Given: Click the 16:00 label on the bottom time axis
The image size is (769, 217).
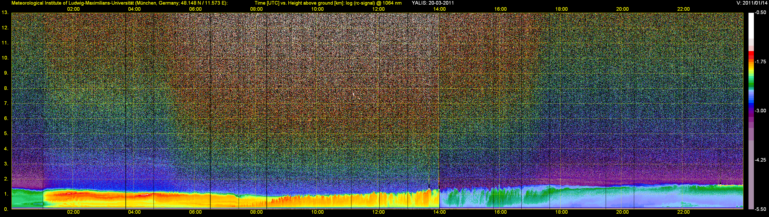Looking at the screenshot, I should (x=500, y=212).
